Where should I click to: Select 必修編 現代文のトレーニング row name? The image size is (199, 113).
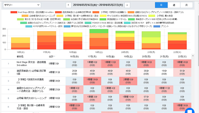[31, 98]
